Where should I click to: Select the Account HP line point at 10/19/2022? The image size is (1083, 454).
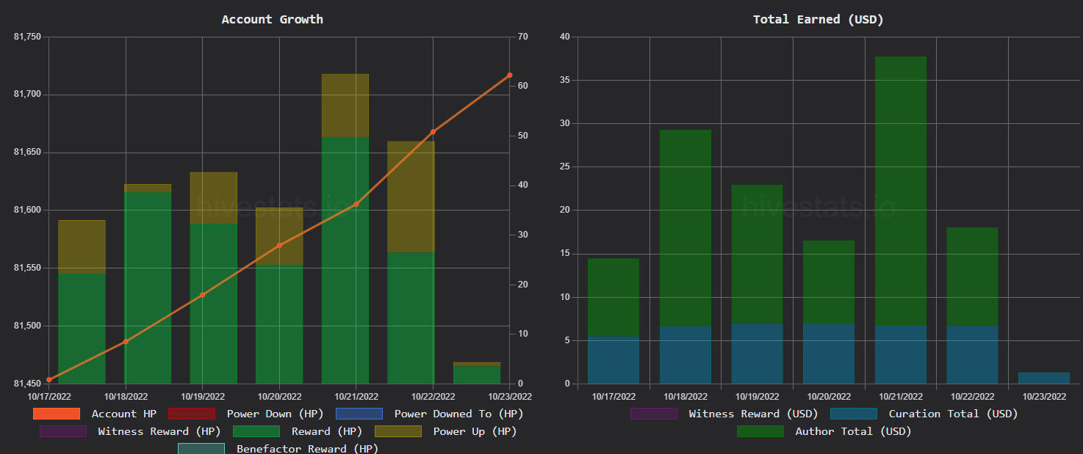(x=203, y=295)
